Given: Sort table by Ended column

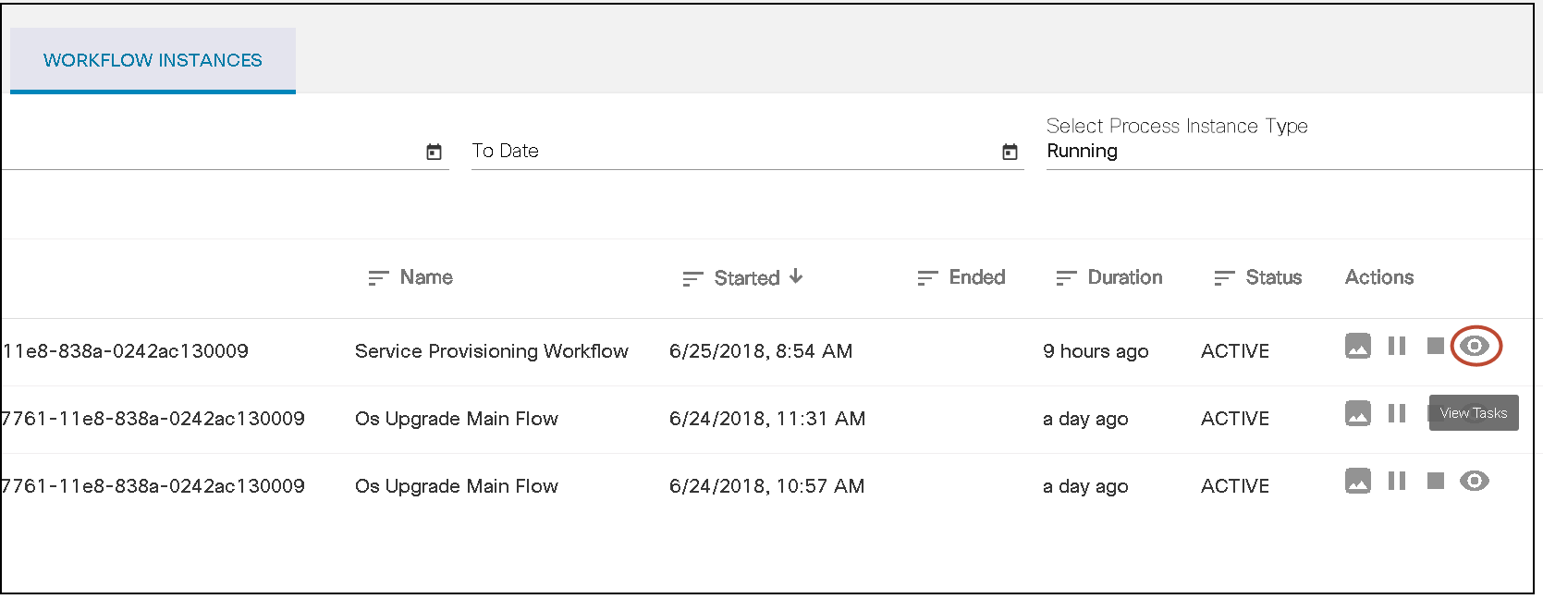Looking at the screenshot, I should (x=976, y=277).
